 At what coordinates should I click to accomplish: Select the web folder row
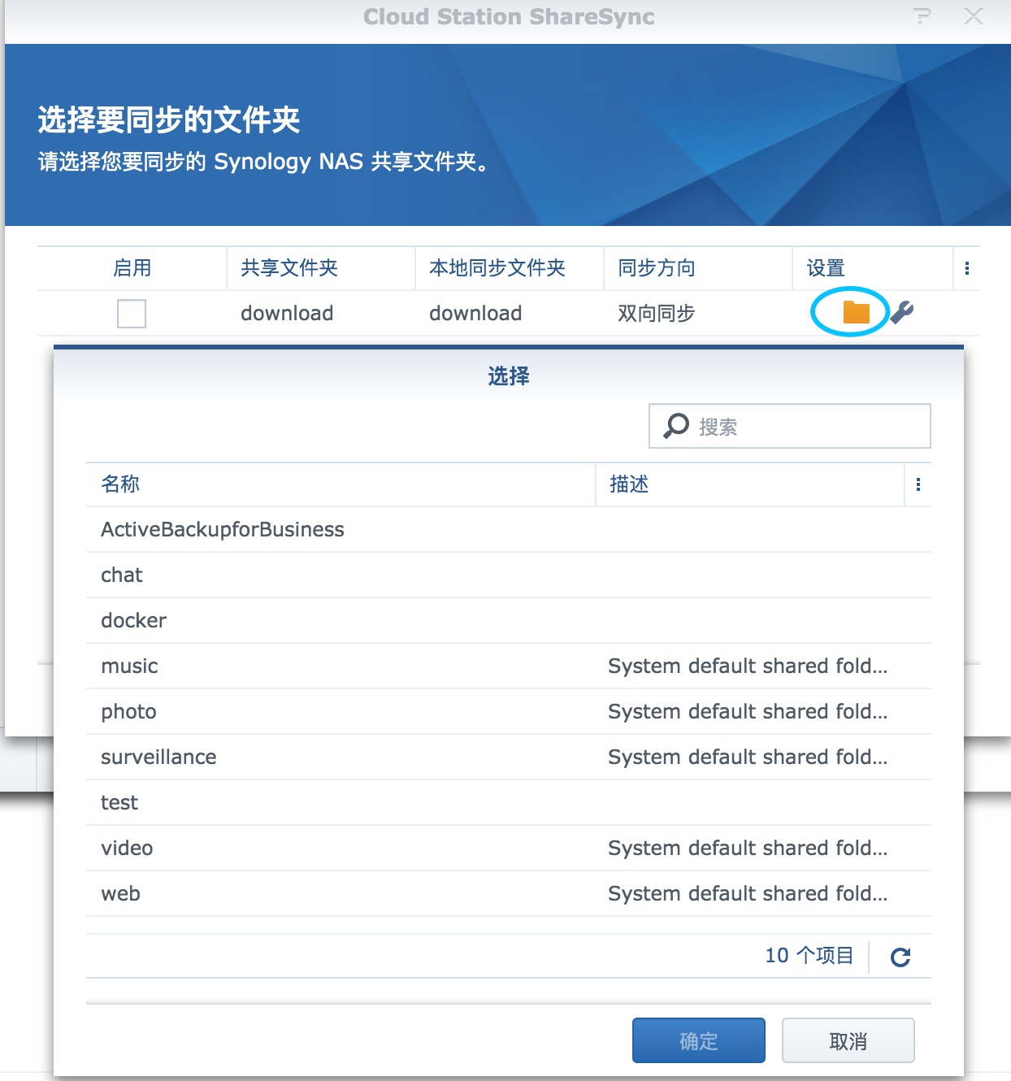tap(509, 894)
